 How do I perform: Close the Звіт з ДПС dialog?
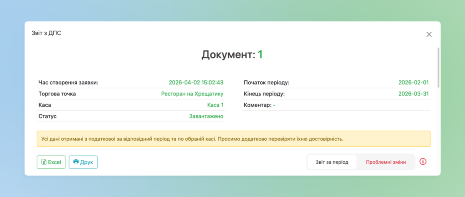(x=429, y=34)
